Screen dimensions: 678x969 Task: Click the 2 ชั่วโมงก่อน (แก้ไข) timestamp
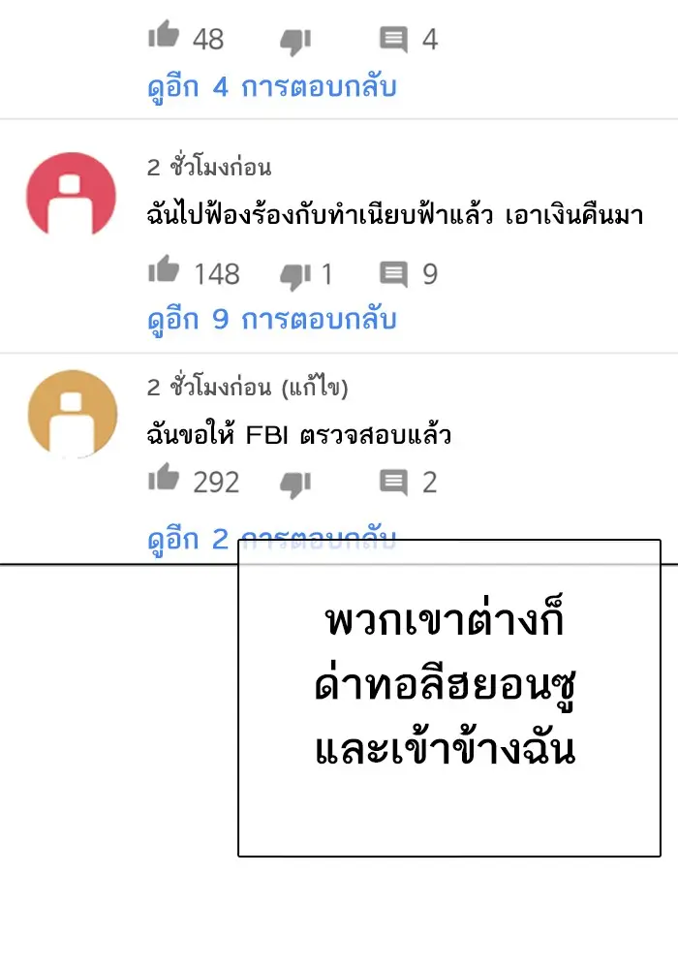[x=248, y=388]
